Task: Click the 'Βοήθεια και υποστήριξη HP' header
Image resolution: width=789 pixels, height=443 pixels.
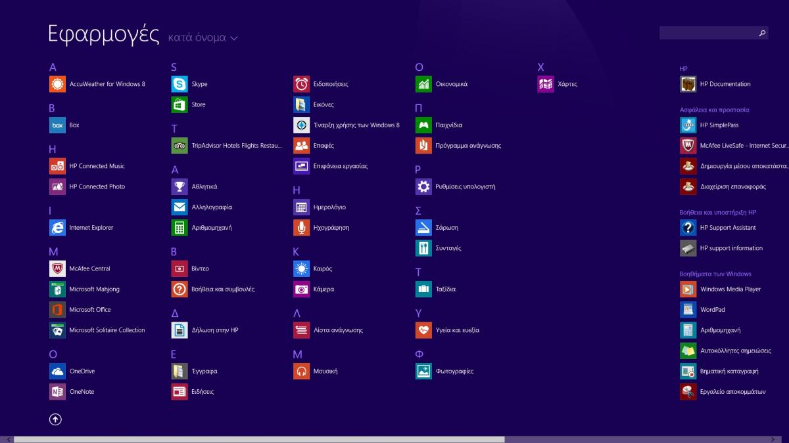Action: 718,213
